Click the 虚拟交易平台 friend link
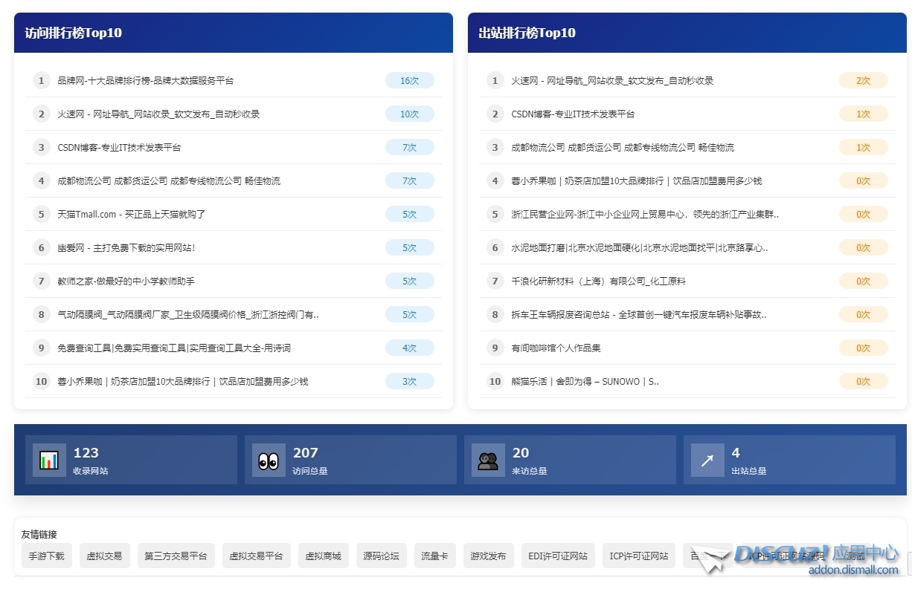 257,556
